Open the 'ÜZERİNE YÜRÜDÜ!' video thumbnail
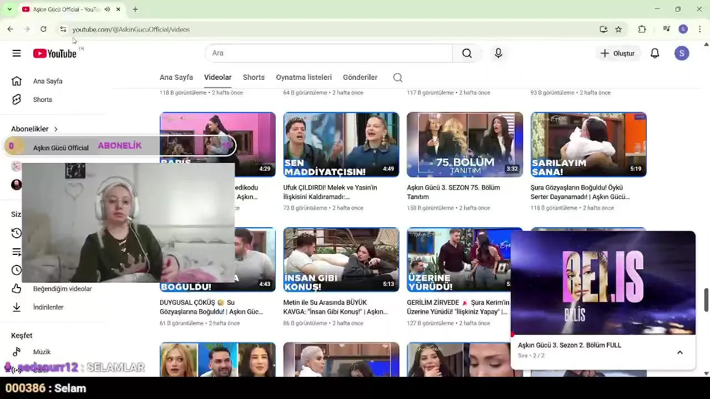This screenshot has height=399, width=710. point(458,260)
